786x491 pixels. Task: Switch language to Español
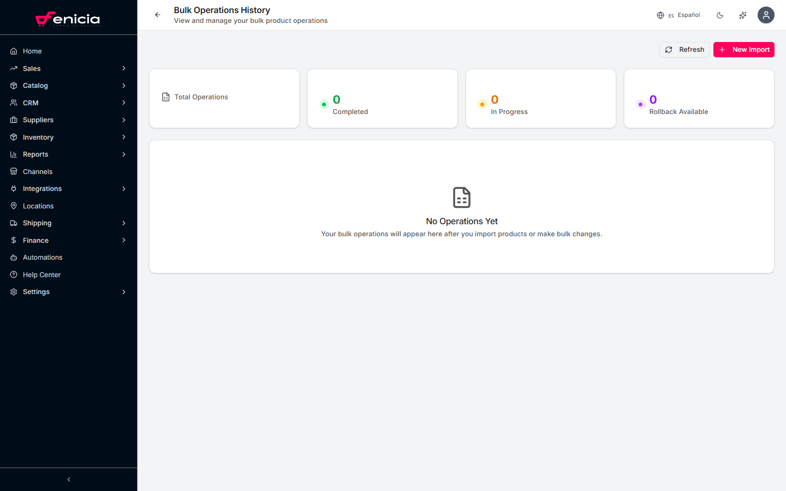[678, 15]
